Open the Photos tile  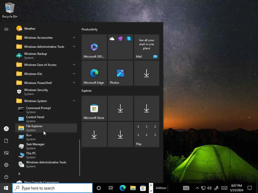coord(120,73)
